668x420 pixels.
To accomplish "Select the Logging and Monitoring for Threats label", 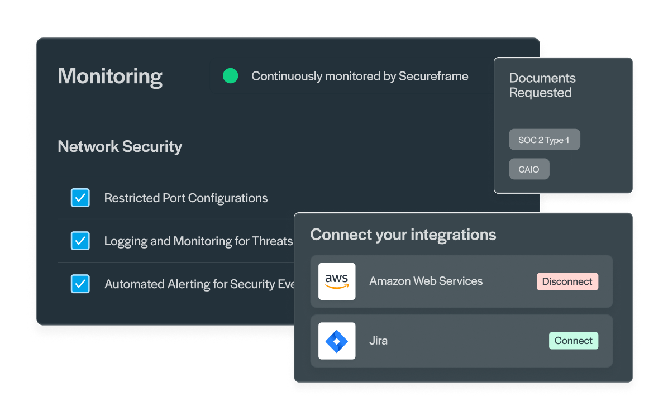I will [198, 241].
